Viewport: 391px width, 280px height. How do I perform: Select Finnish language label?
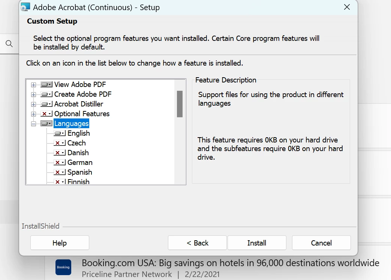click(78, 181)
